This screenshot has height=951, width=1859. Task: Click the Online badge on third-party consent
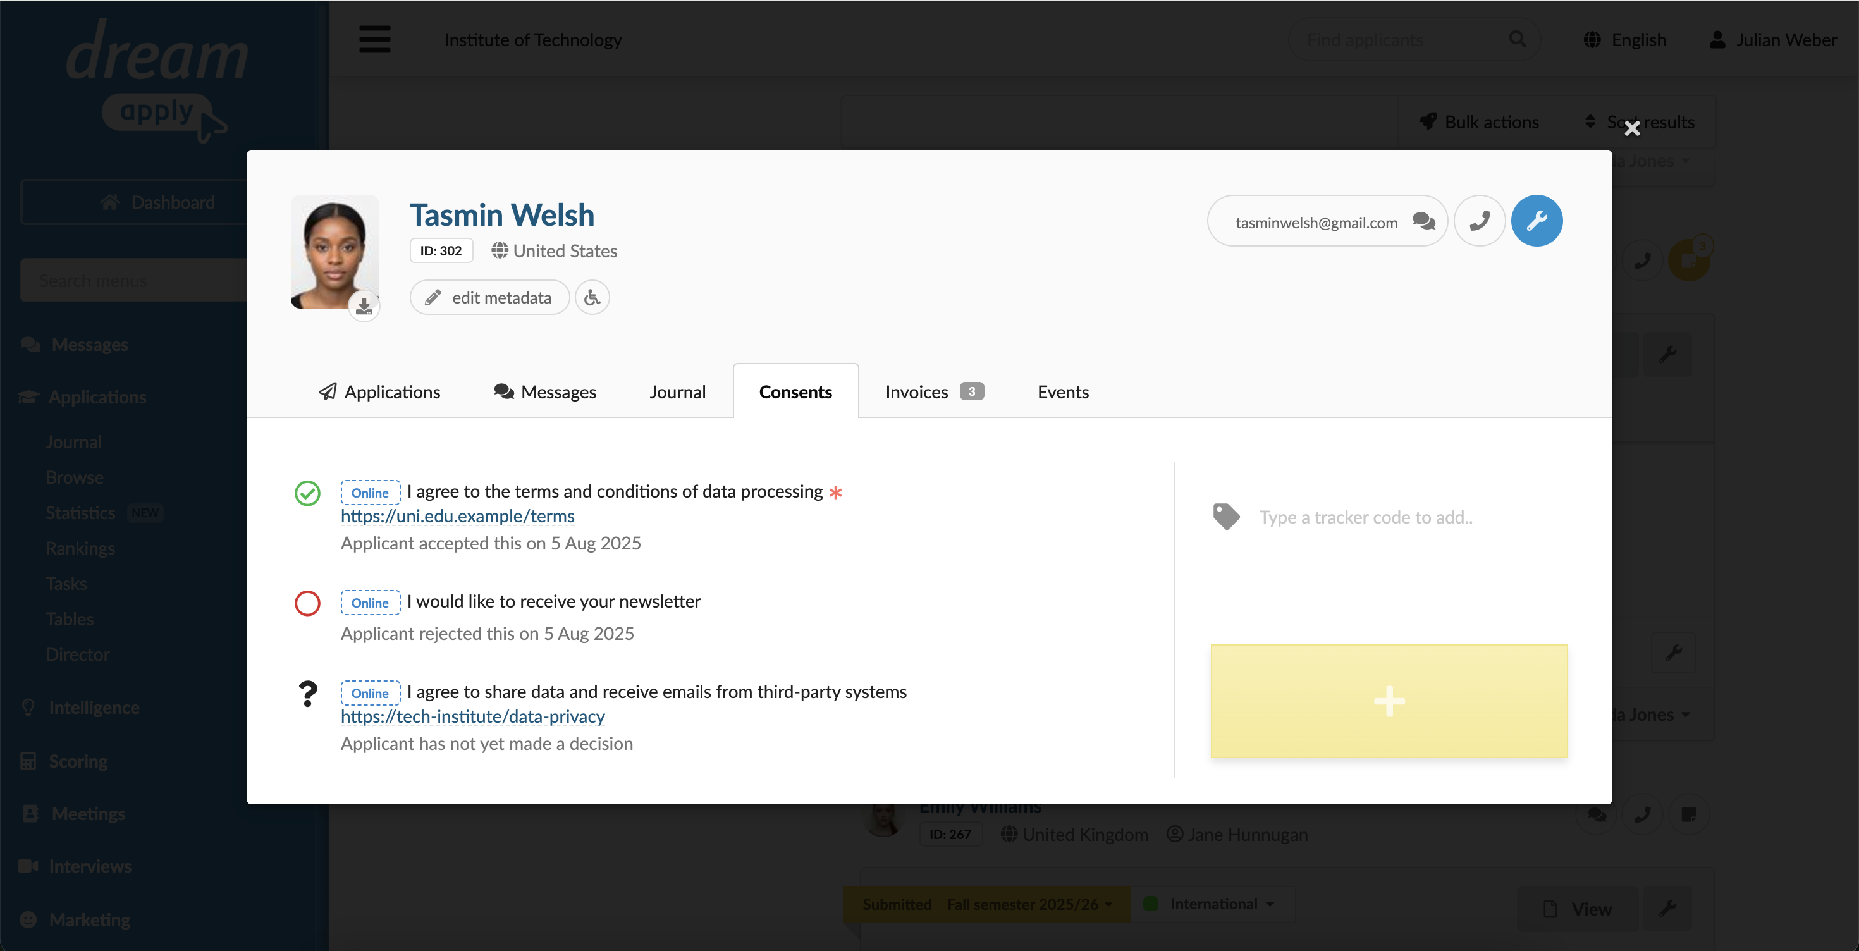click(370, 694)
